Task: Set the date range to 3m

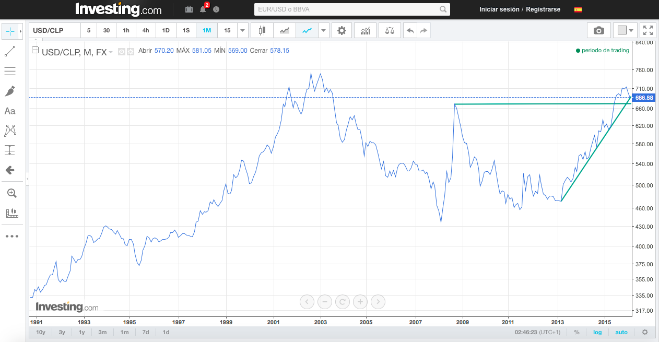Action: [x=102, y=332]
